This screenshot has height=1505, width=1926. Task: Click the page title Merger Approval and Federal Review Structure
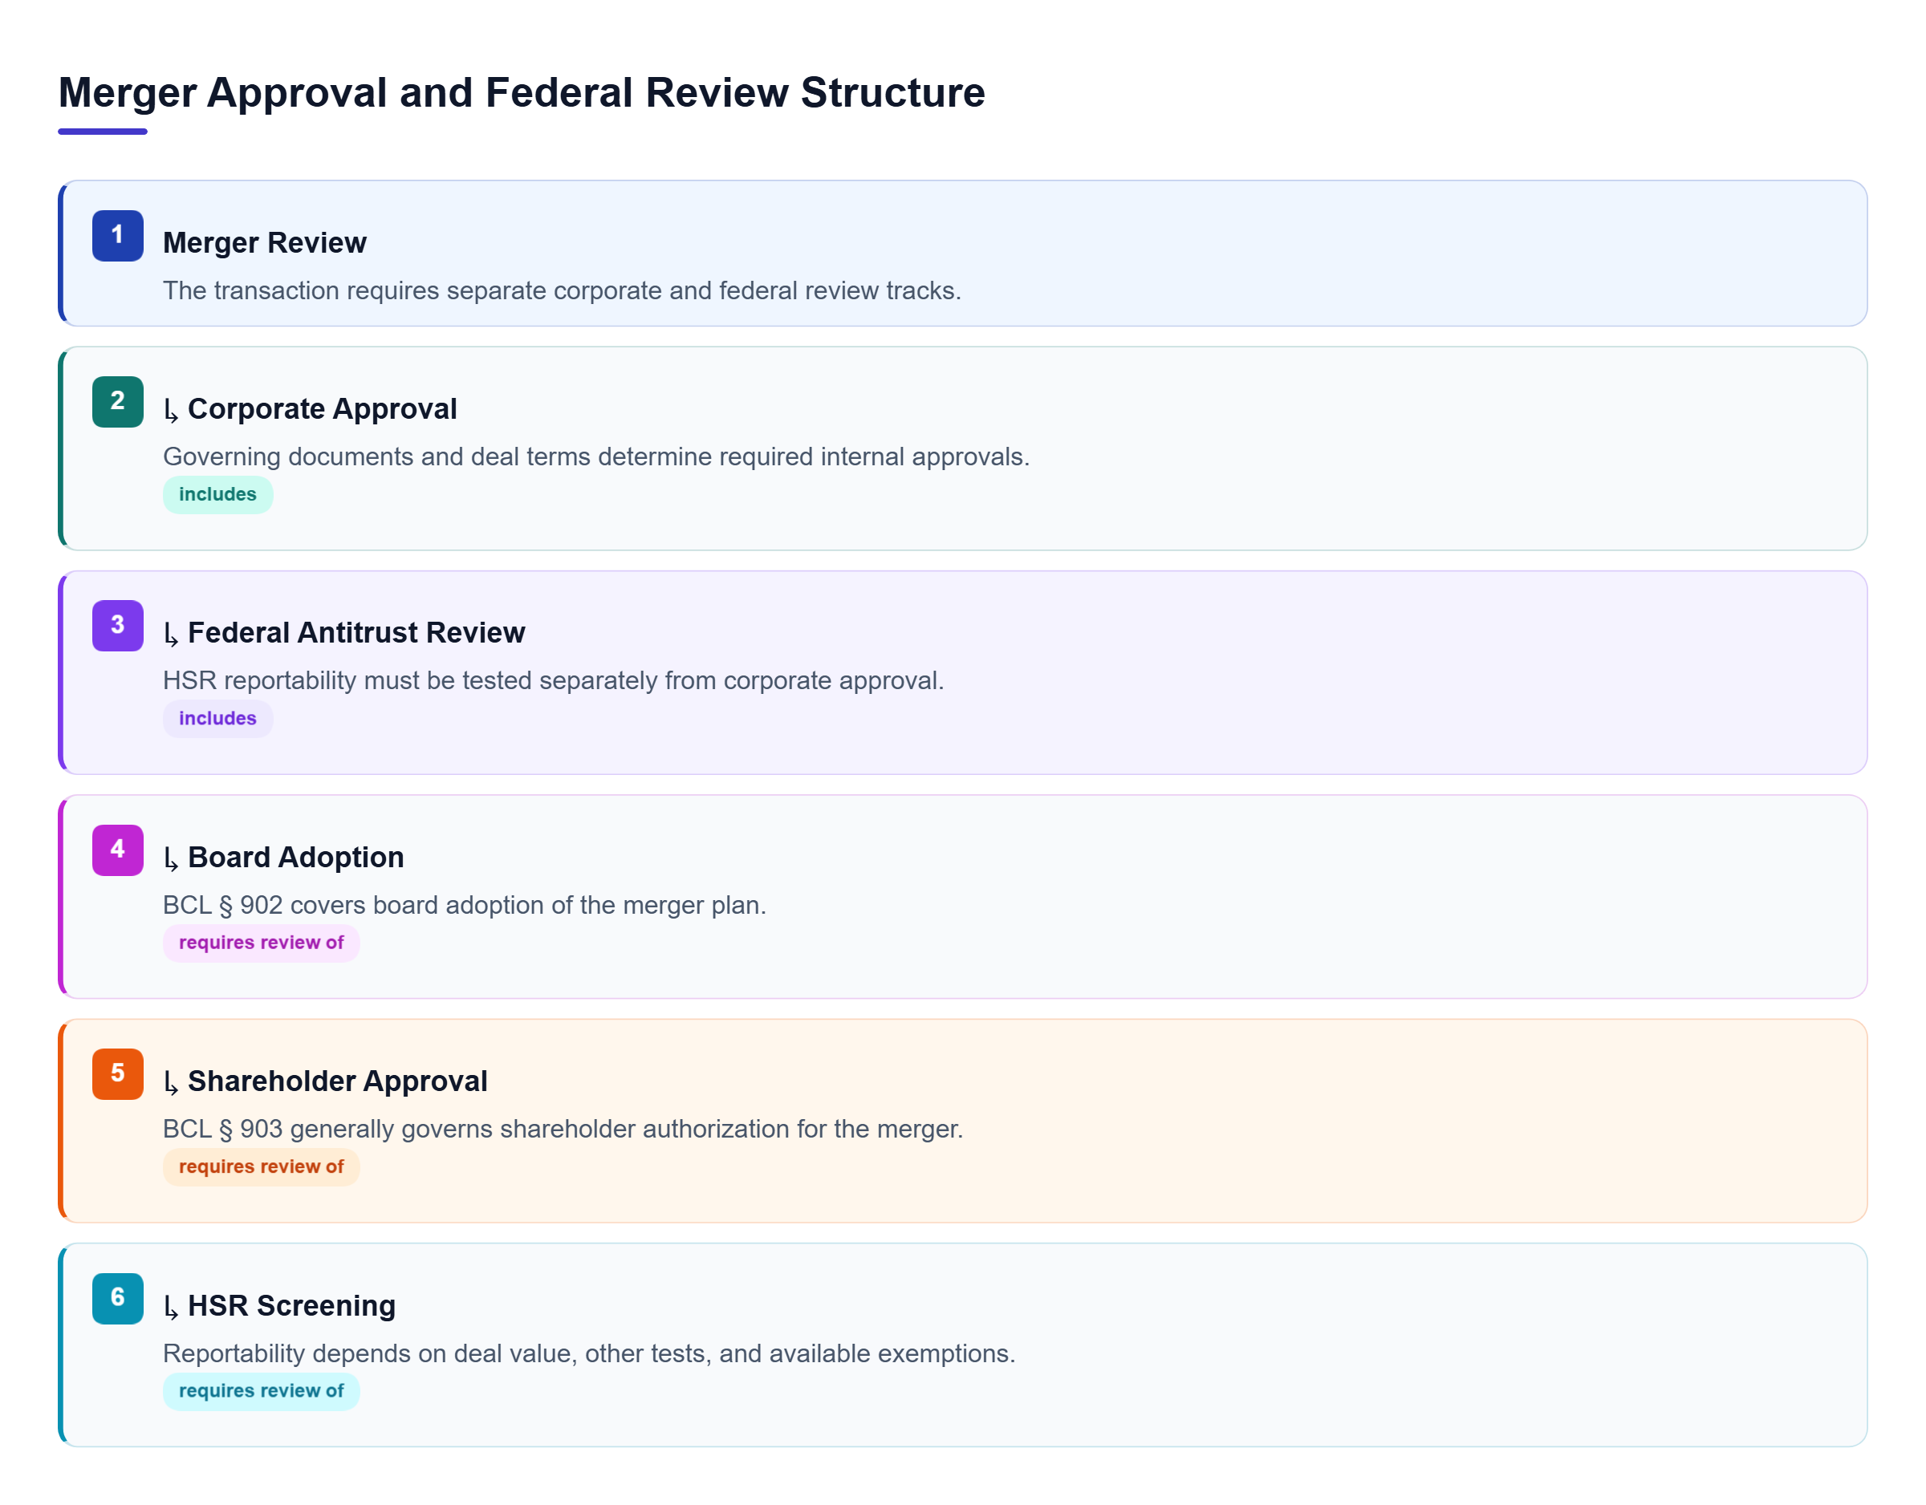[x=521, y=92]
